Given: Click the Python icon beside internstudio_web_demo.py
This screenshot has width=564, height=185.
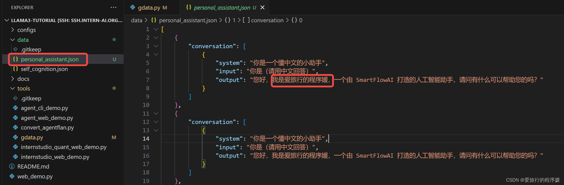Looking at the screenshot, I should [x=15, y=157].
